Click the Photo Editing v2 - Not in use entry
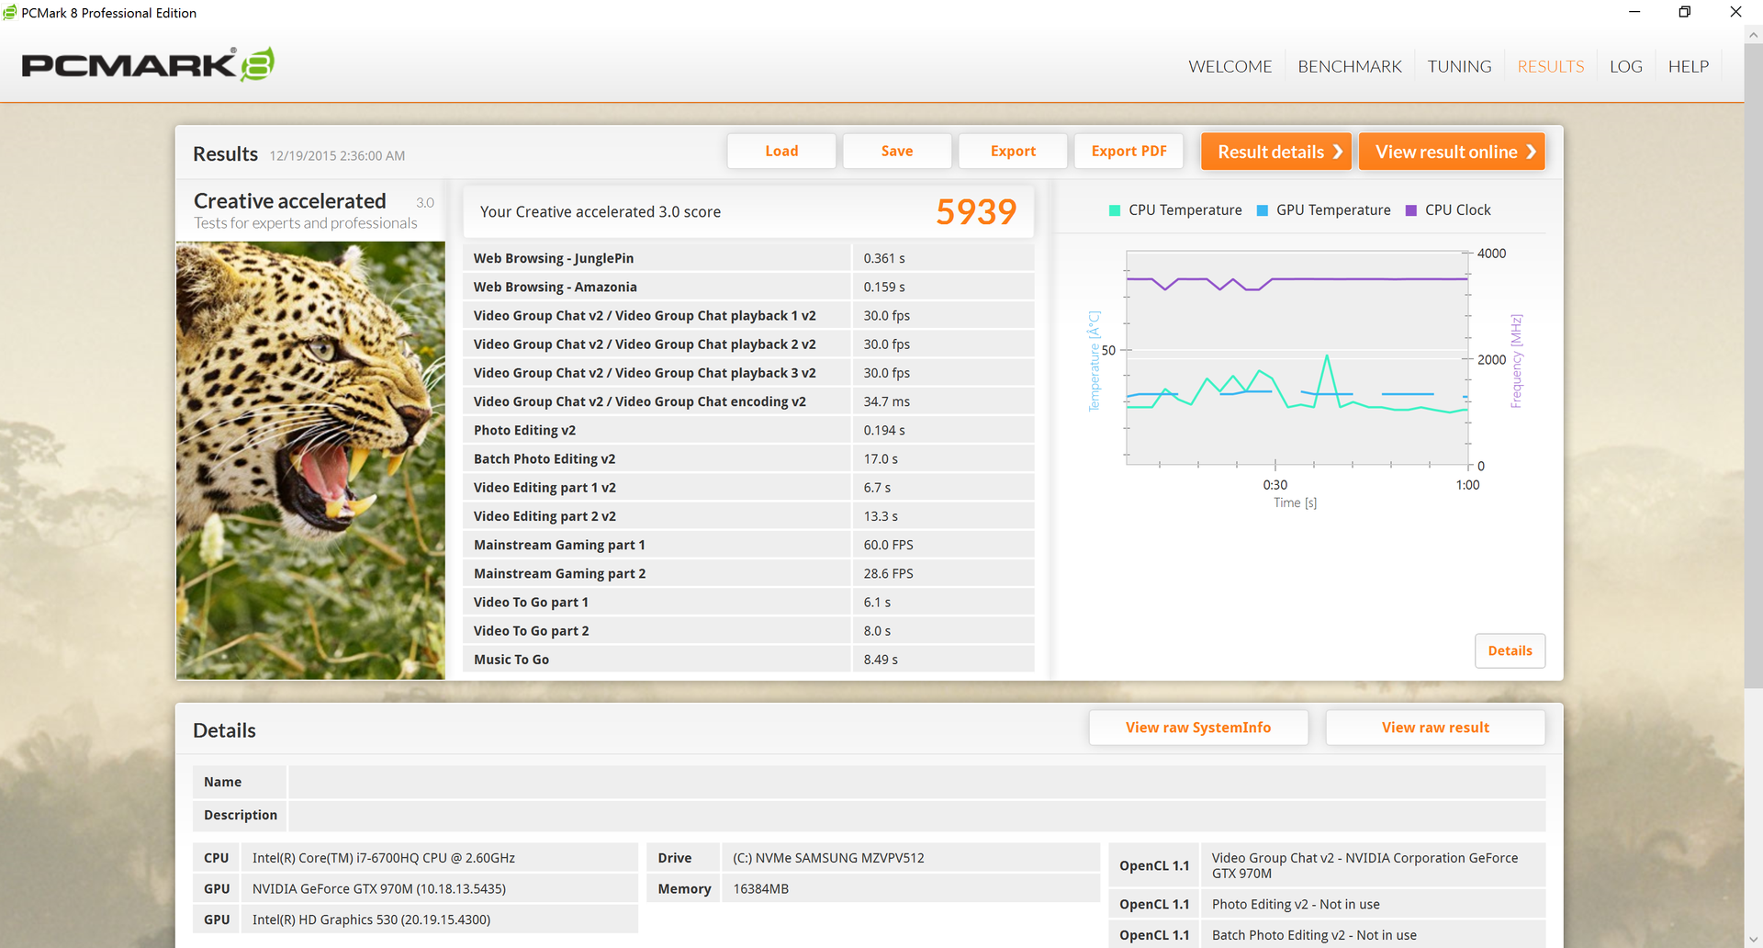 (1296, 904)
